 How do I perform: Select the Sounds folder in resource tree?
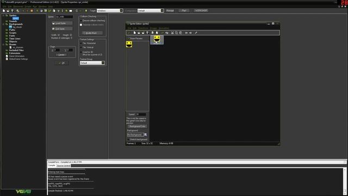click(13, 21)
